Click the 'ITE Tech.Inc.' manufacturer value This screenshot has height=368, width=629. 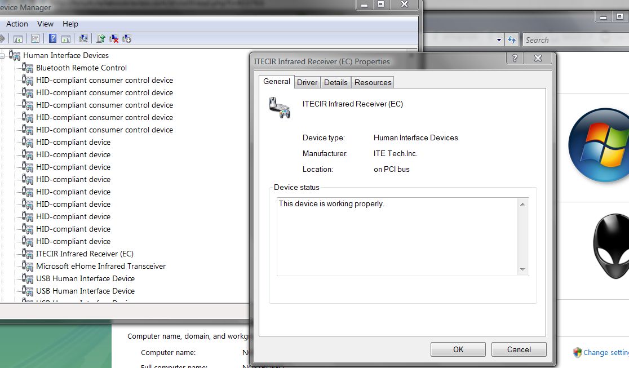coord(396,153)
